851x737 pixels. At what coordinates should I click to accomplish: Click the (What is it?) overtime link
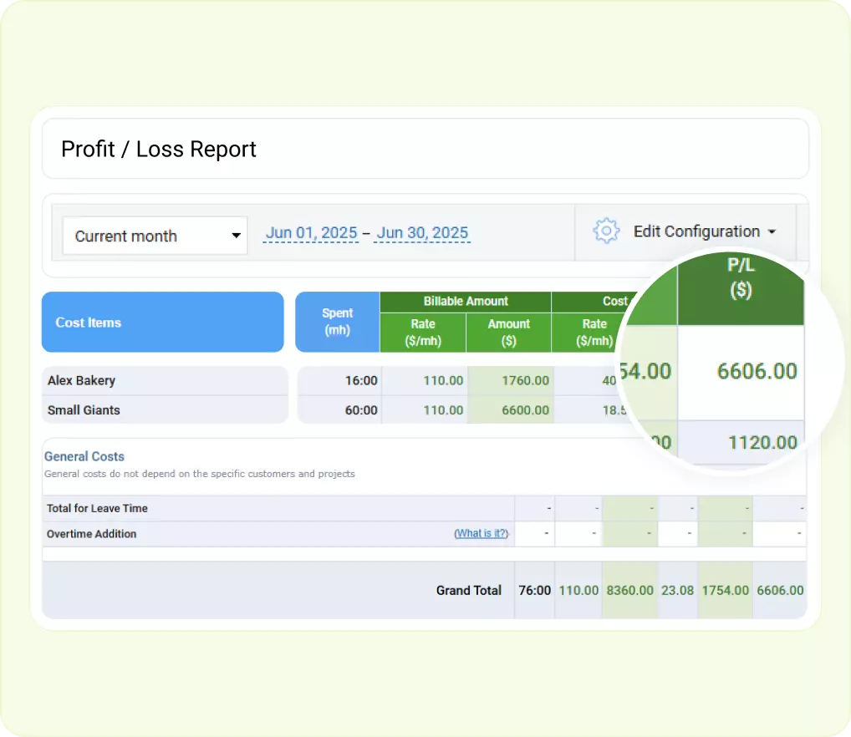pos(481,533)
